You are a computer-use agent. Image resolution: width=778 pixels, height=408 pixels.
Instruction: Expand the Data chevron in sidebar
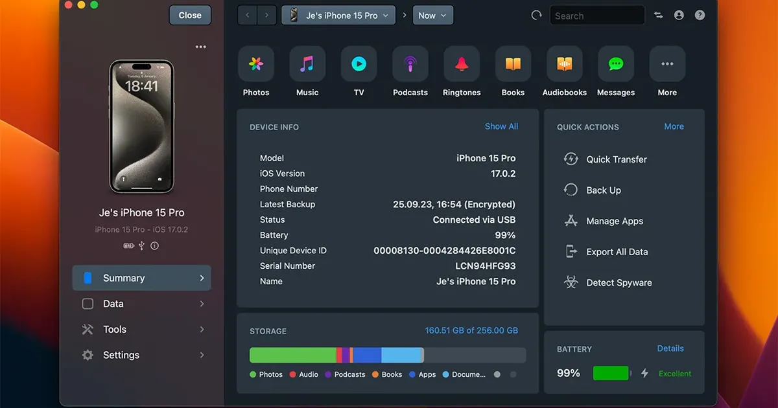202,304
